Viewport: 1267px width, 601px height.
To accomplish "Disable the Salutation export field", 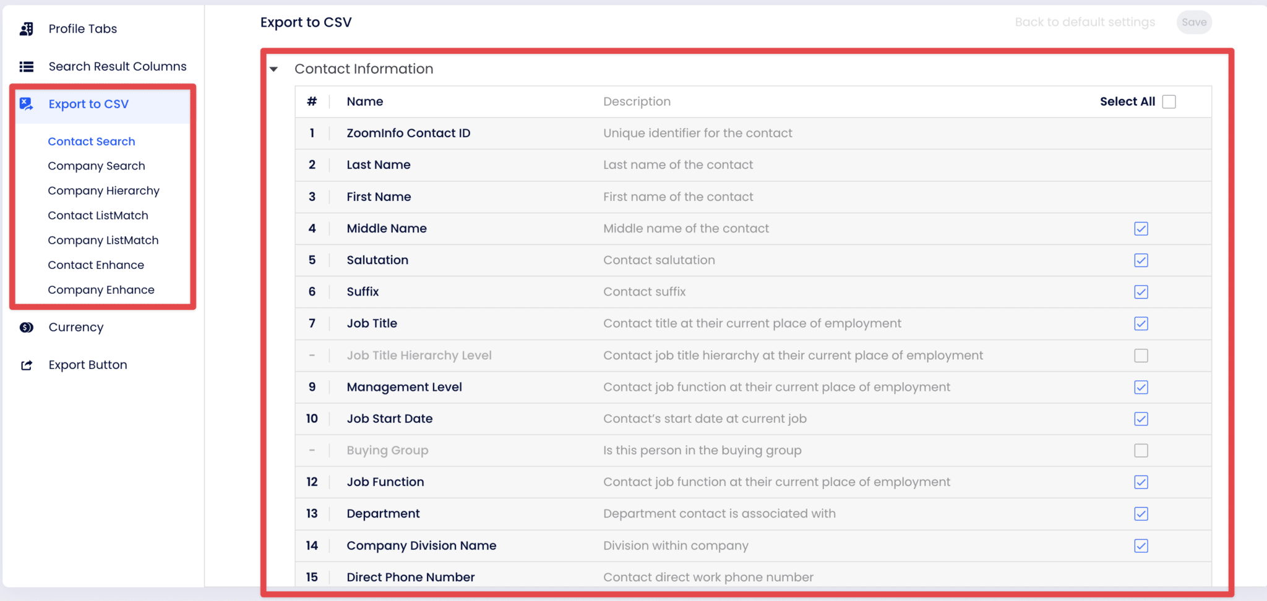I will pos(1141,260).
